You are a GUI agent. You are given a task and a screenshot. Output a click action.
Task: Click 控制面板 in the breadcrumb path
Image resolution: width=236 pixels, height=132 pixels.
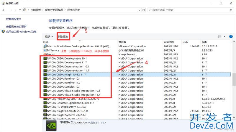[36, 10]
